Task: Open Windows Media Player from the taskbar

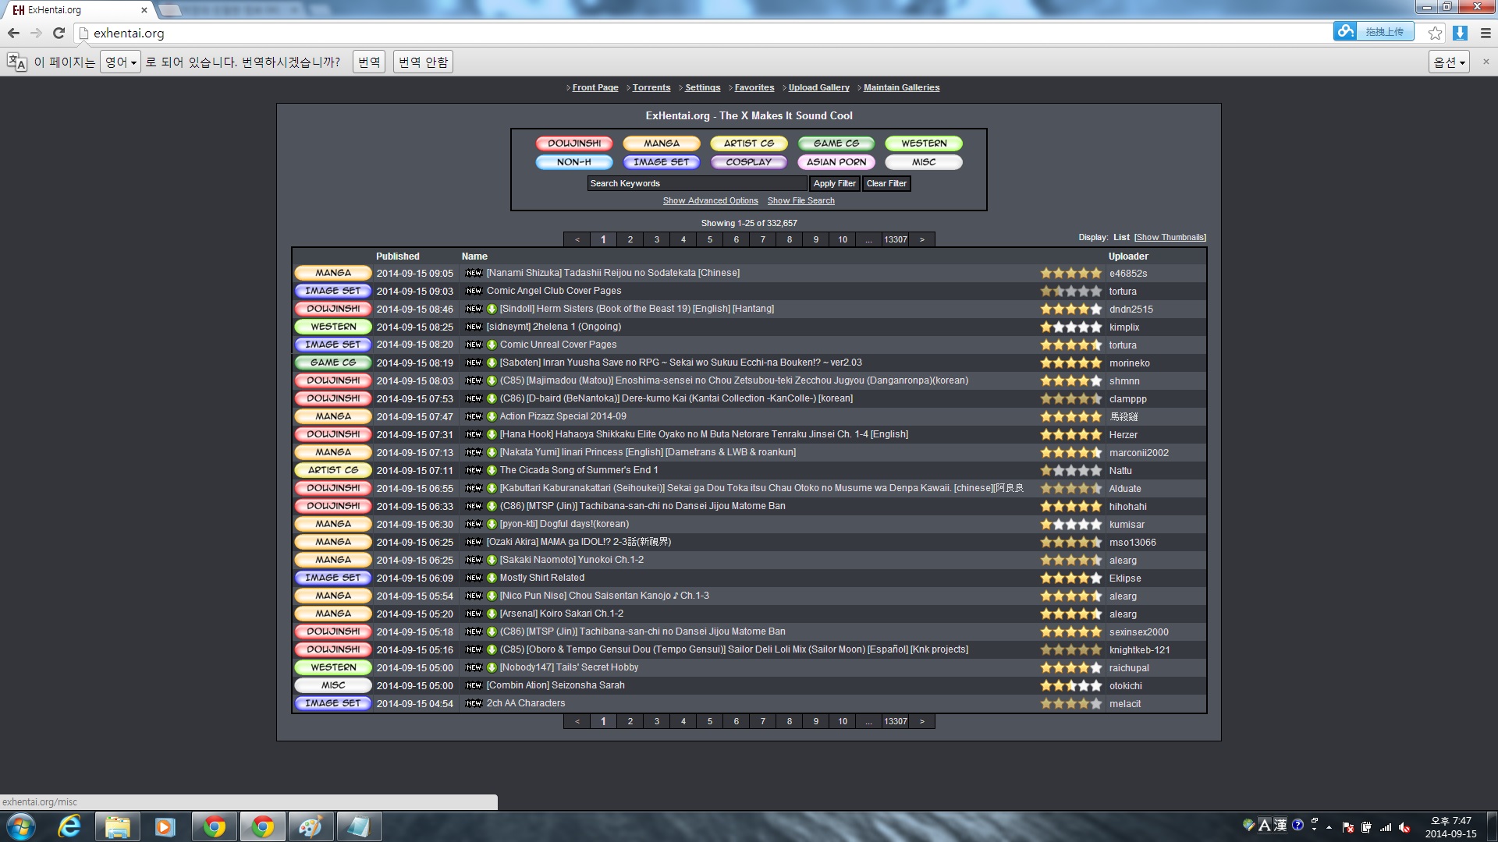Action: pyautogui.click(x=165, y=826)
